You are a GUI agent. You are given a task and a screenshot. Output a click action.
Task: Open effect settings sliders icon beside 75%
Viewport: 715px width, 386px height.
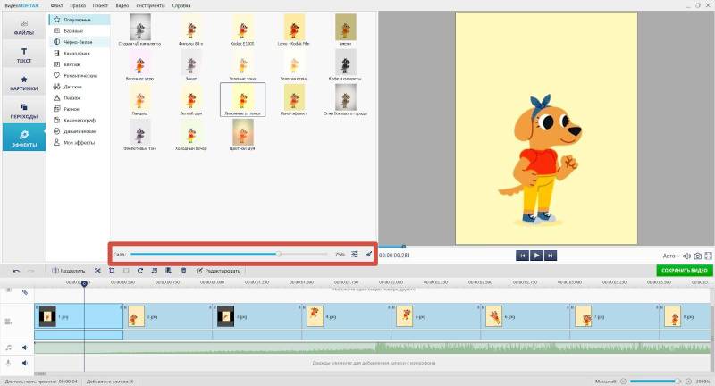(x=354, y=255)
